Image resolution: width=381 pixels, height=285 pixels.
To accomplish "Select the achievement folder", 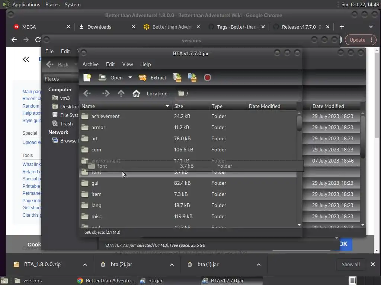I will (x=188, y=116).
